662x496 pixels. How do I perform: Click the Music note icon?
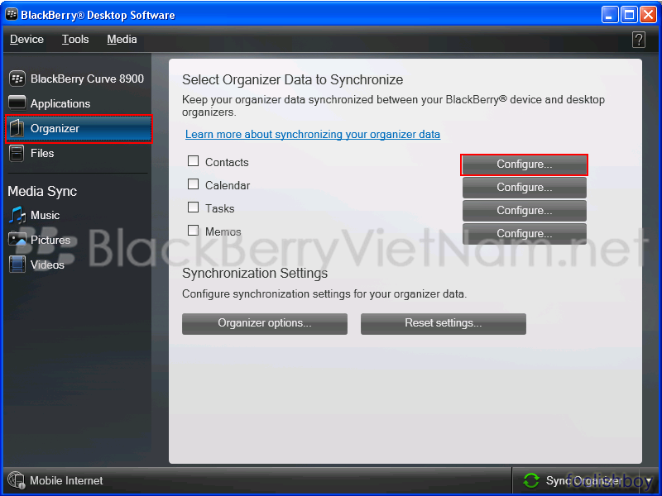coord(17,216)
